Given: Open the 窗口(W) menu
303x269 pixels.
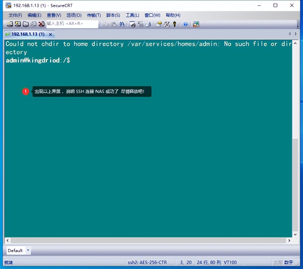Looking at the screenshot, I should 152,15.
